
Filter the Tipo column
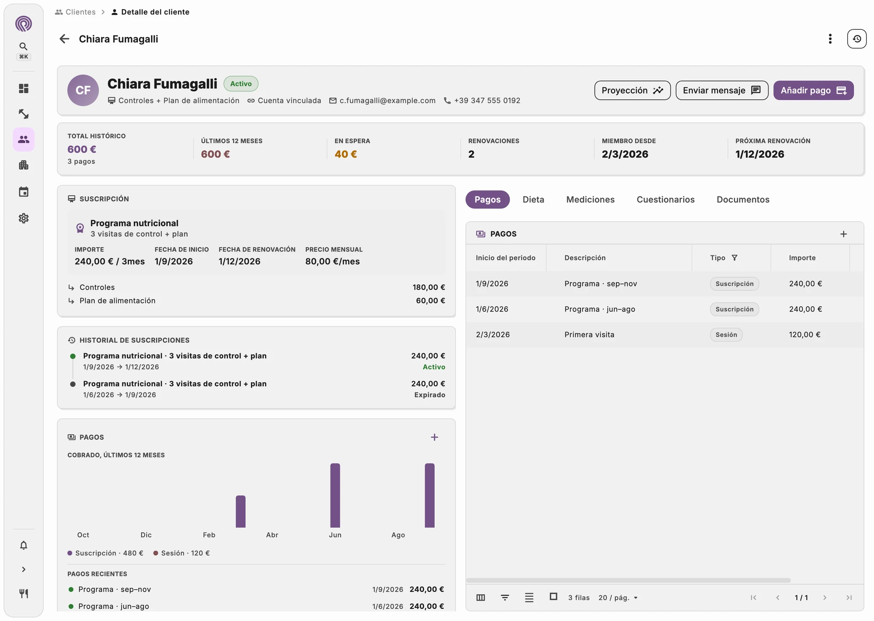(735, 258)
